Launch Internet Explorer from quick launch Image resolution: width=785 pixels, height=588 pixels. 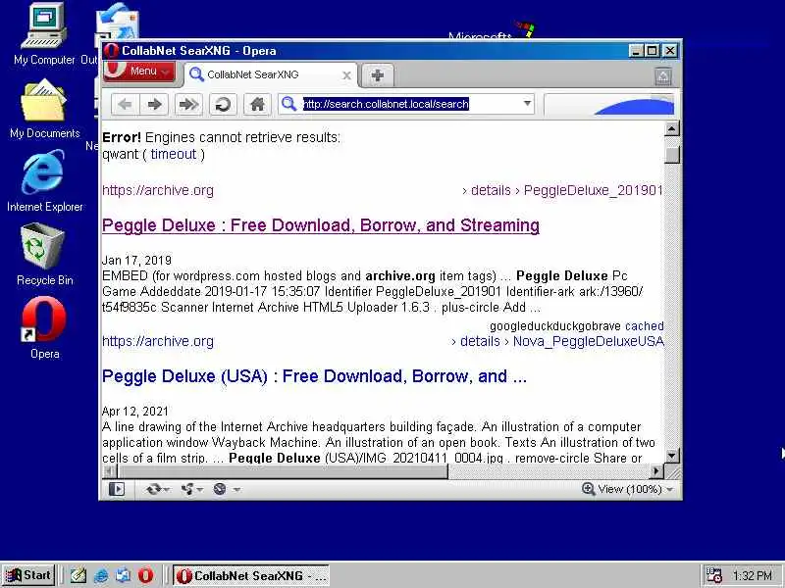tap(101, 575)
